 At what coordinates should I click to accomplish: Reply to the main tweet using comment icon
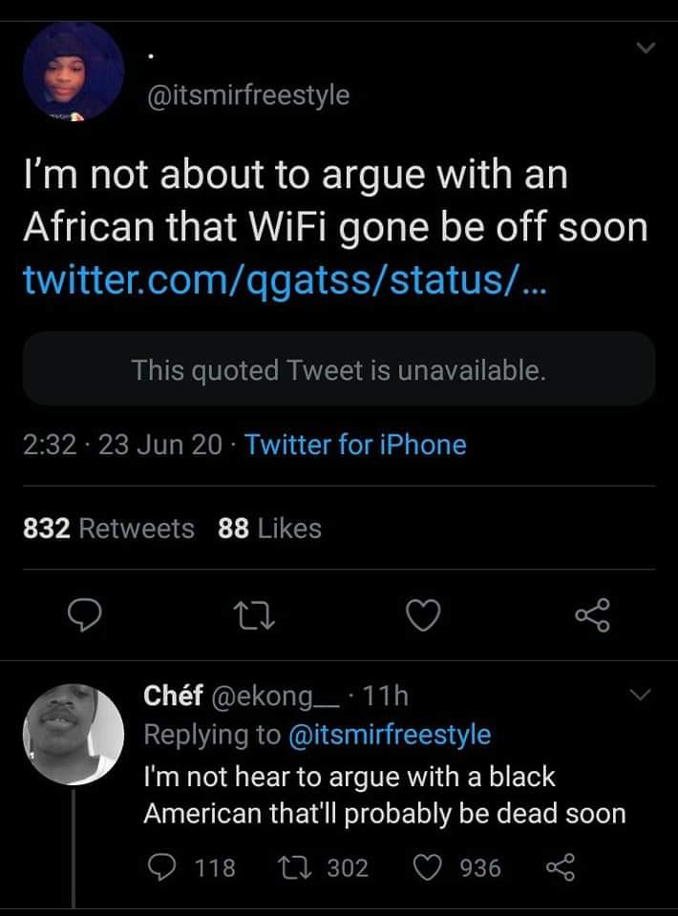(84, 615)
